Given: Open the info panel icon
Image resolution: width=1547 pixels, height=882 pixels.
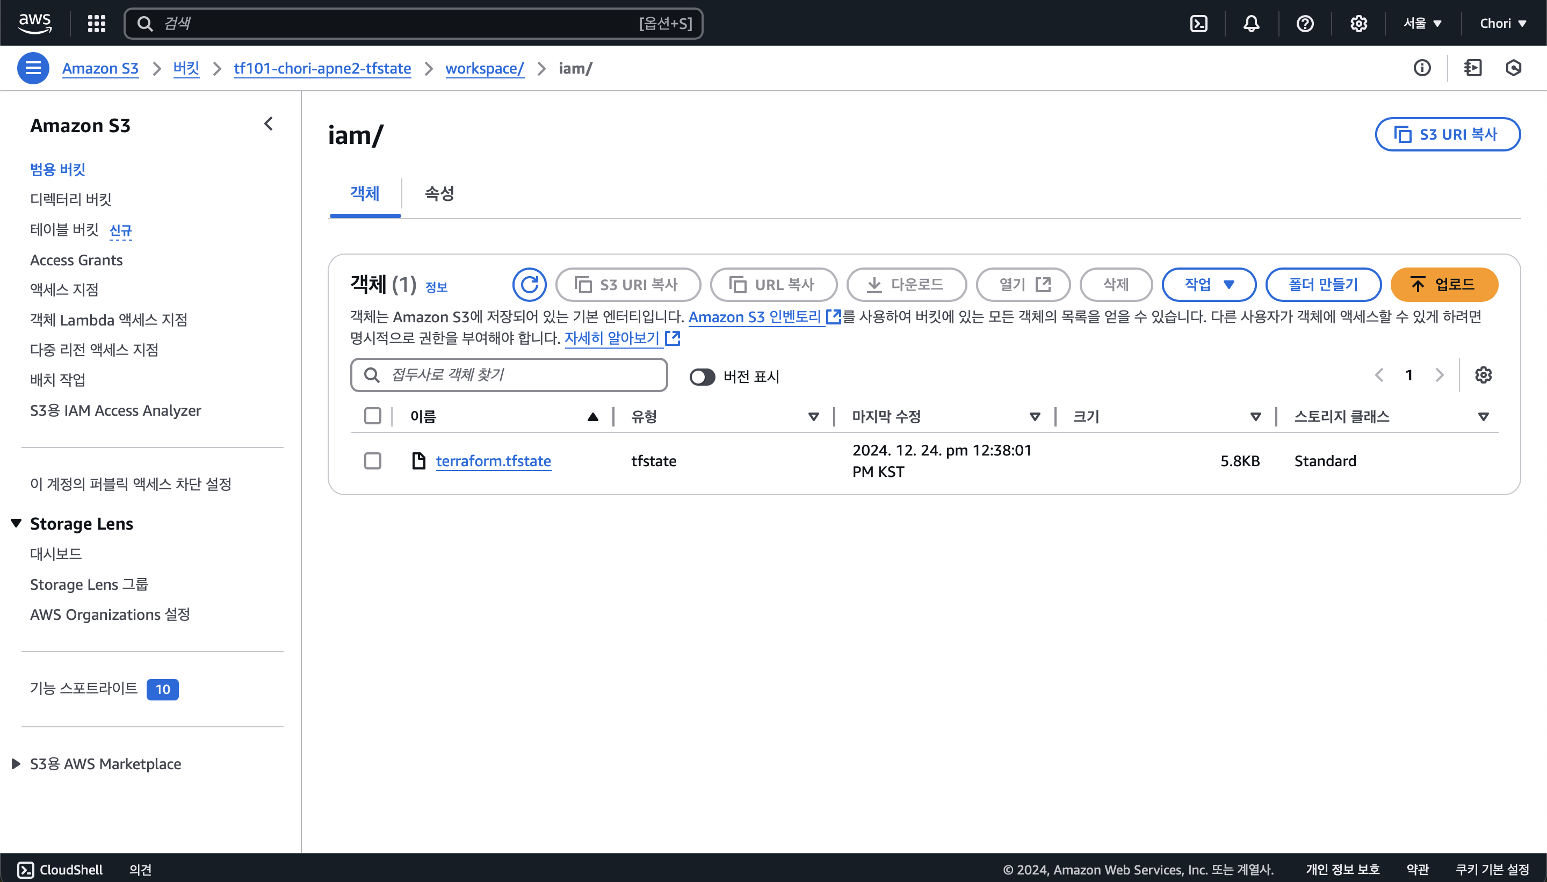Looking at the screenshot, I should 1422,68.
